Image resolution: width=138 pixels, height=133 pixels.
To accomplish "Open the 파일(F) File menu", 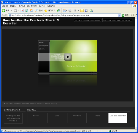I will tap(5, 6).
